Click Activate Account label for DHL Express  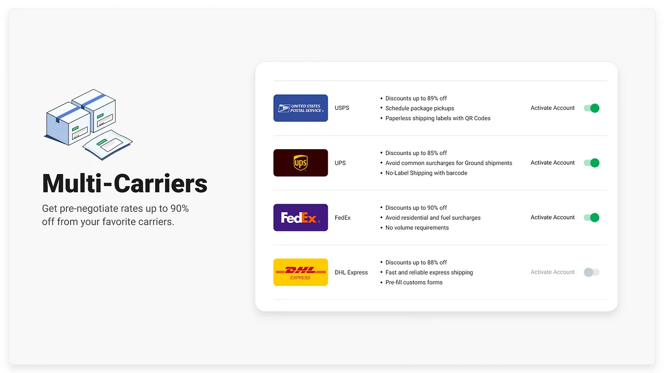[x=552, y=272]
